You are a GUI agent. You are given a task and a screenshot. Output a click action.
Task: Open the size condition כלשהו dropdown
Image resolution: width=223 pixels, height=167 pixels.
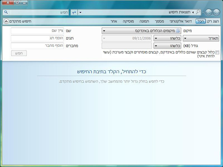pos(167,46)
